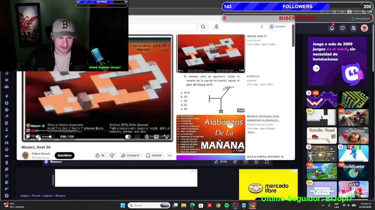Image resolution: width=375 pixels, height=210 pixels.
Task: Open the video's three-dot more actions
Action: (x=170, y=155)
